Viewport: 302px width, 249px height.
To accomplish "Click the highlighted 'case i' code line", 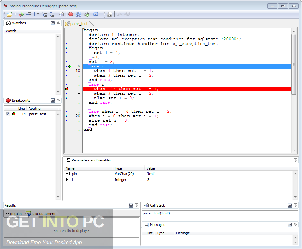I will coord(187,67).
